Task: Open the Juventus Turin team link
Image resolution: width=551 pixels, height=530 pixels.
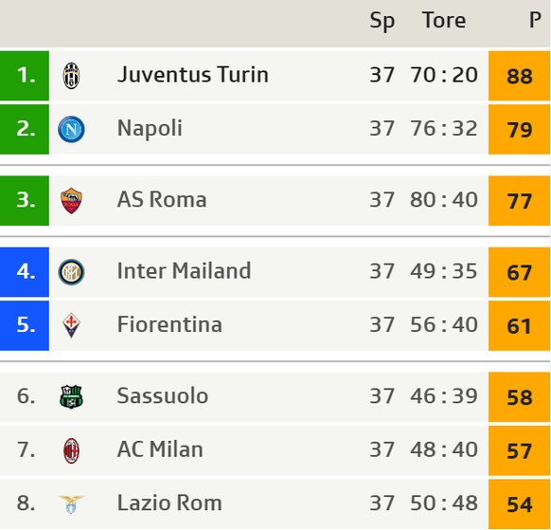Action: (193, 75)
